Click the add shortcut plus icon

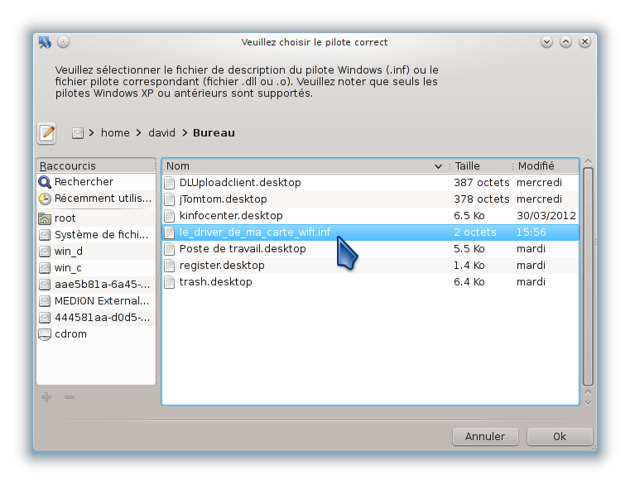click(46, 397)
